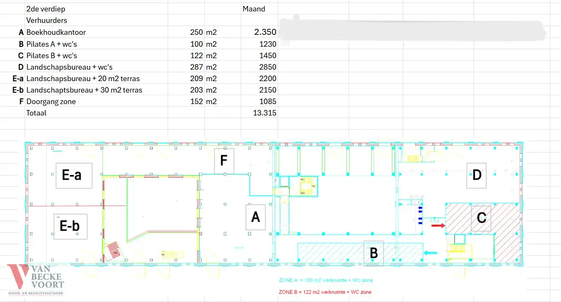Screen dimensions: 561x302
Task: Click the Van Becke Voort logo
Action: coord(36,279)
